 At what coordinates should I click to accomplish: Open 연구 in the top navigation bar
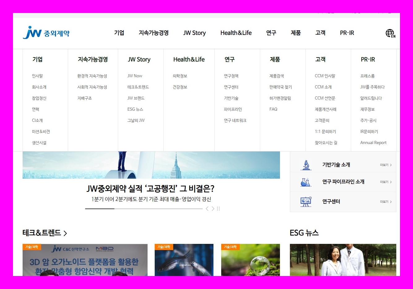click(x=271, y=33)
